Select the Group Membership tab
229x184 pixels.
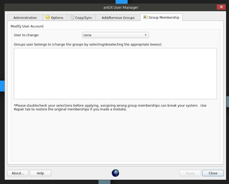pos(162,17)
